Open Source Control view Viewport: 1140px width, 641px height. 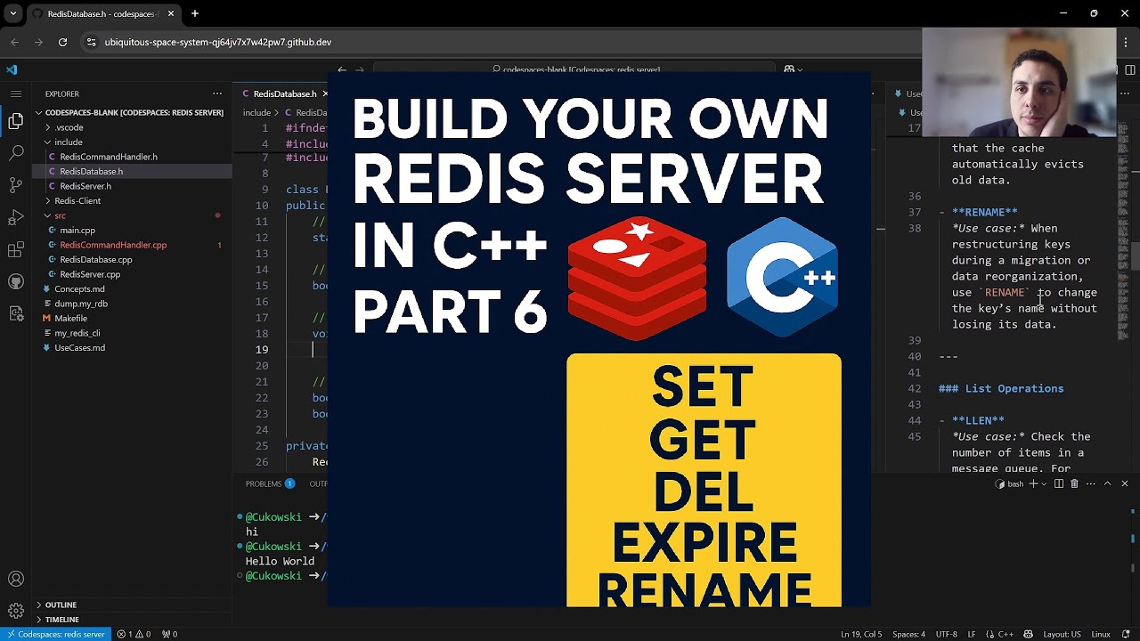pos(16,185)
